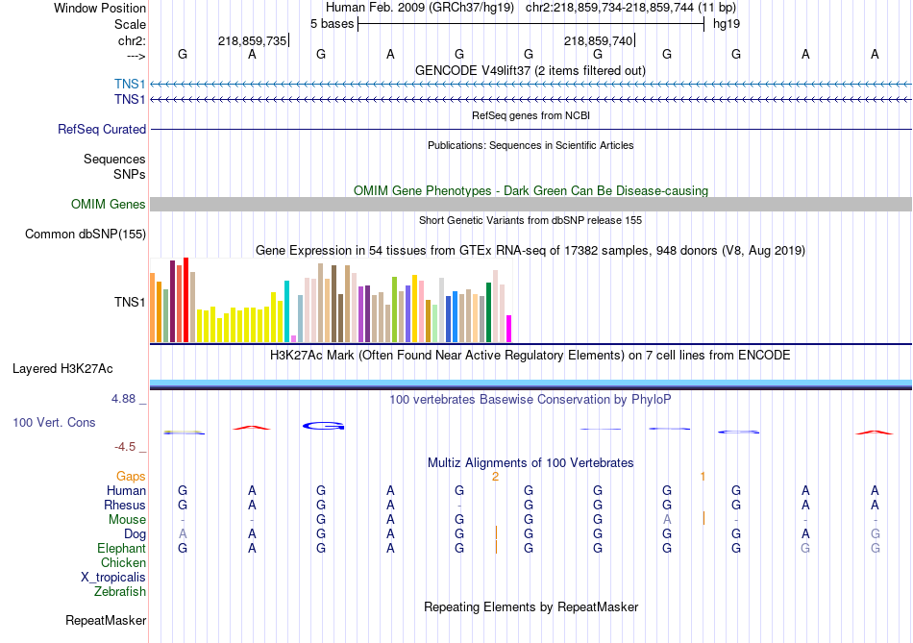
Task: Select the Chicken alignment row label
Action: click(123, 562)
